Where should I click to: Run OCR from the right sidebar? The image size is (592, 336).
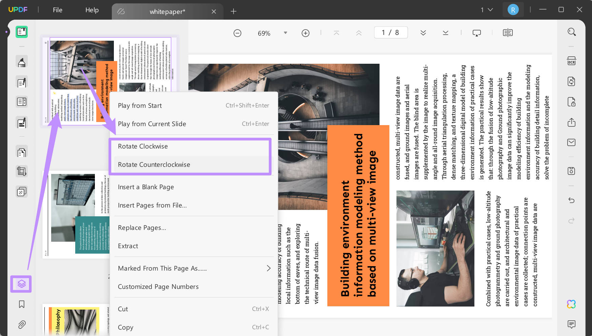[572, 61]
